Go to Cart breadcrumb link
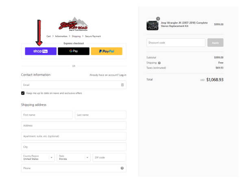 48,36
